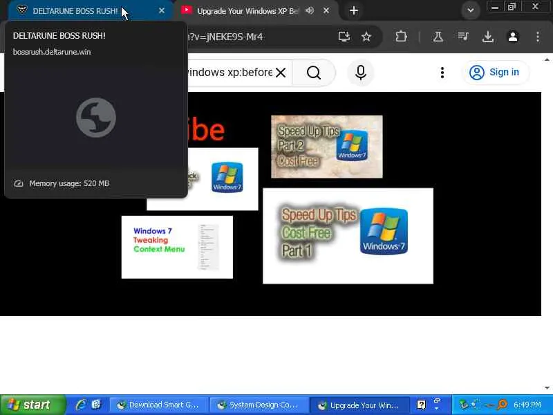553x415 pixels.
Task: Open the Chrome Labs flask icon
Action: click(x=438, y=37)
